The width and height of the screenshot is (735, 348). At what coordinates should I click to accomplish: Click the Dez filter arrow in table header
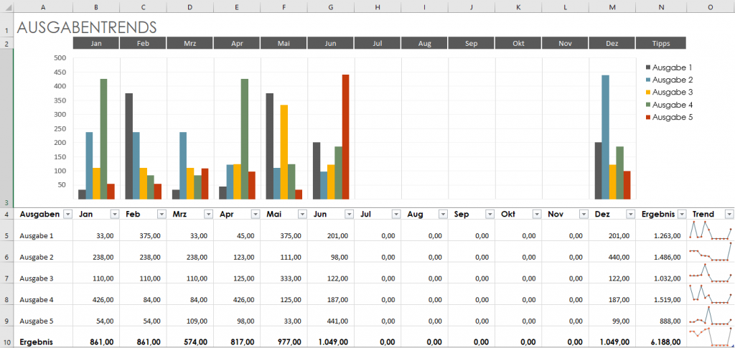tap(630, 214)
